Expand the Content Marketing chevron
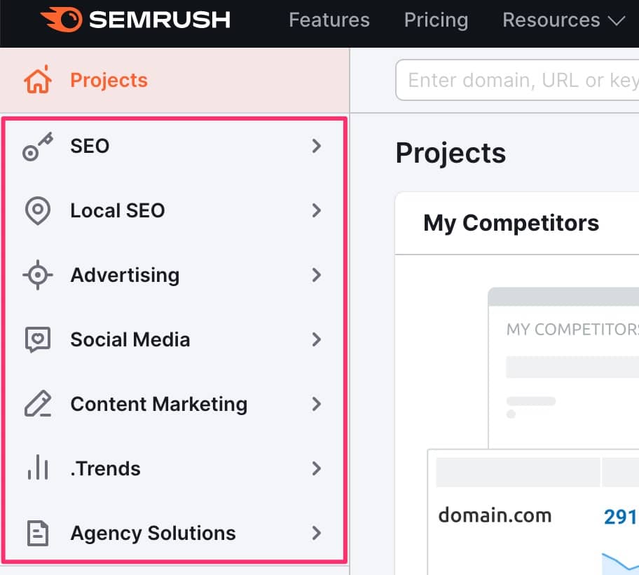The height and width of the screenshot is (575, 639). coord(317,404)
